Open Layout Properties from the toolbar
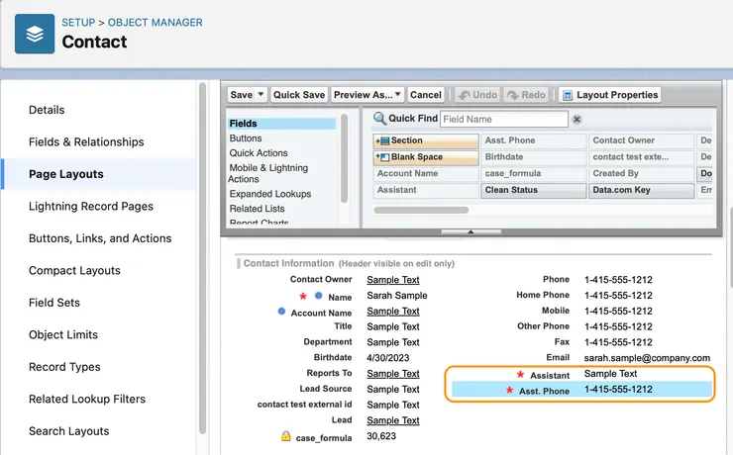Screen dimensions: 733x455 610,95
